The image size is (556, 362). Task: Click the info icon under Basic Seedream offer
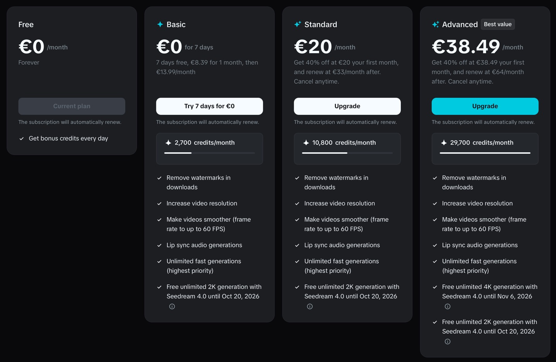172,306
